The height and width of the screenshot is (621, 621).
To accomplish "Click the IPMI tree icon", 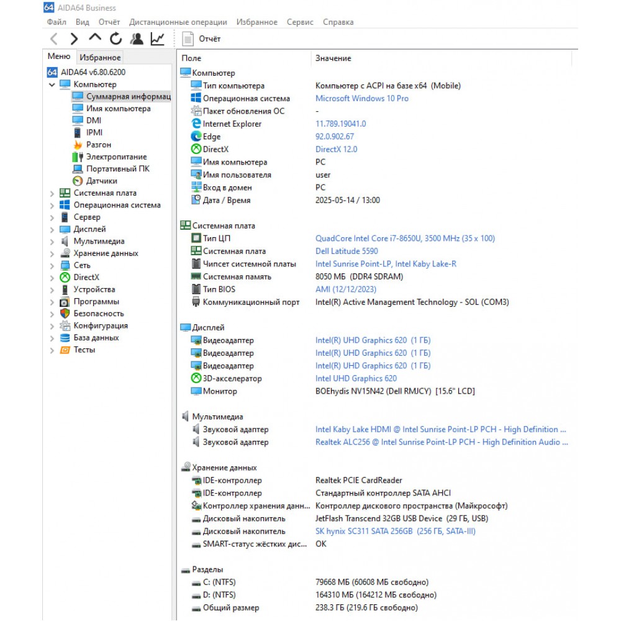I will pyautogui.click(x=78, y=133).
